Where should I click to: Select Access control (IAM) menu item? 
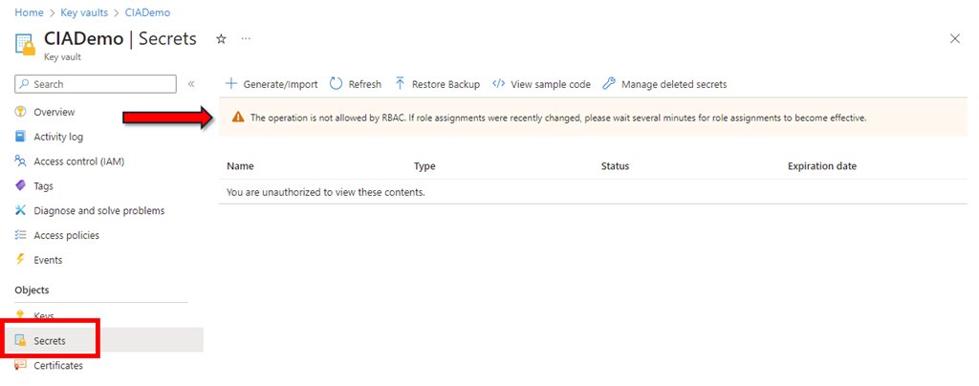[x=78, y=161]
